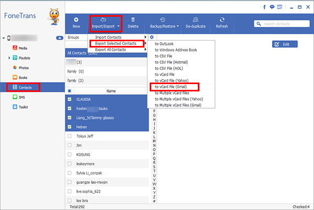Select the Family (0) group

point(106,72)
